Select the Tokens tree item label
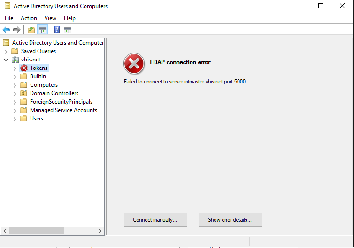Viewport: 354px width, 248px height. [39, 68]
